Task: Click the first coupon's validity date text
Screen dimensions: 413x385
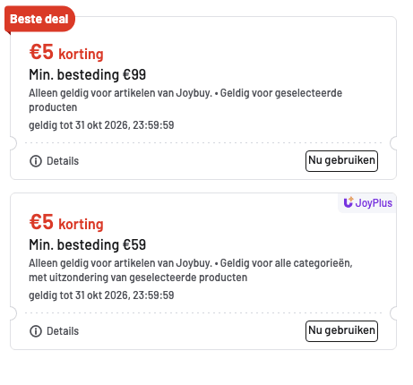Action: [x=101, y=125]
